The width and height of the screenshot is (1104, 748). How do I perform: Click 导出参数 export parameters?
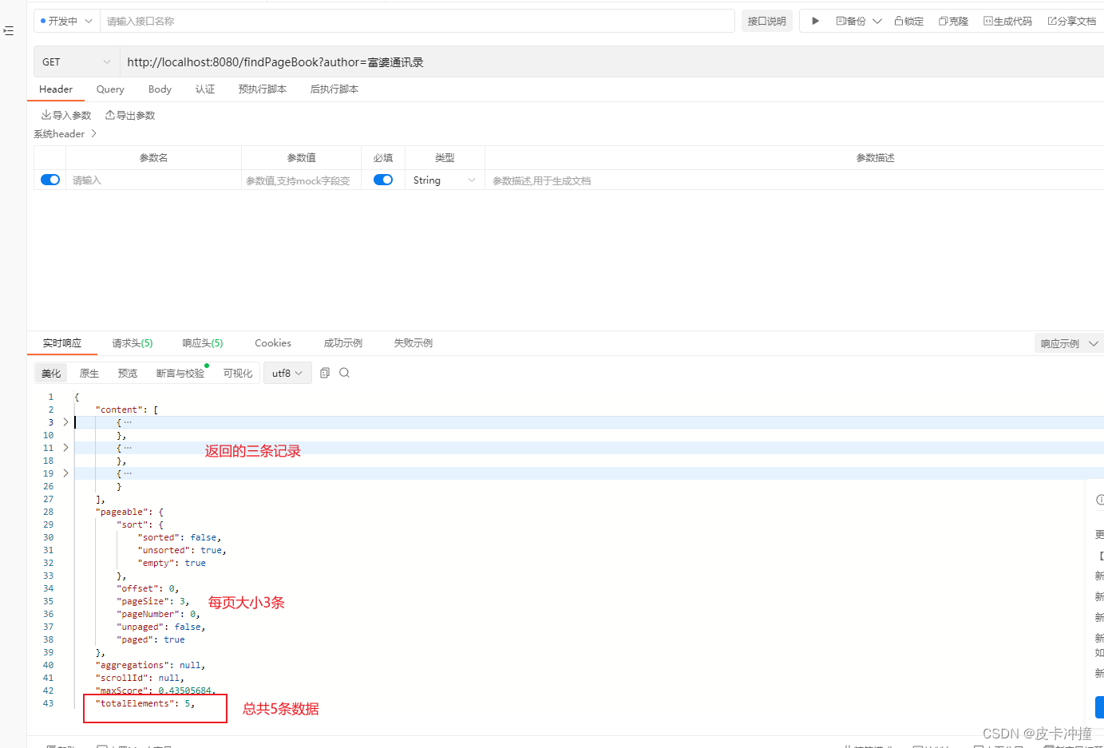pos(130,115)
